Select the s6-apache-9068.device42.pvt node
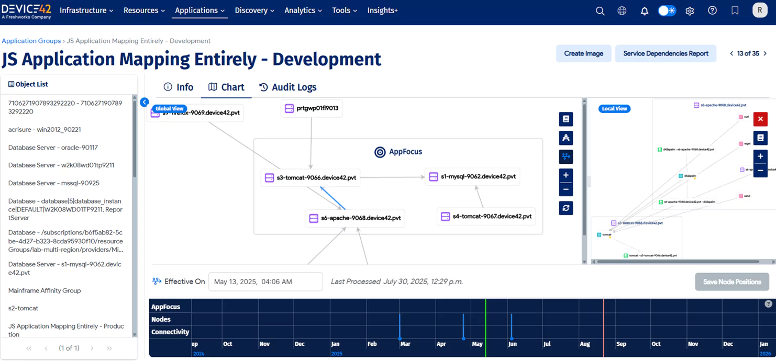 tap(355, 218)
